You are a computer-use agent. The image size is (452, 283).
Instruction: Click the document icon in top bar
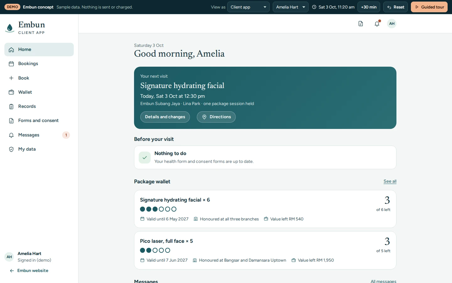click(x=361, y=24)
